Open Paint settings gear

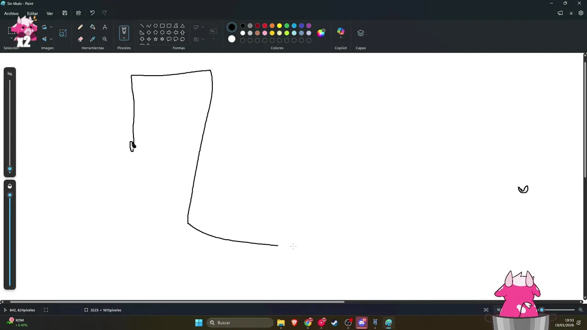[581, 13]
